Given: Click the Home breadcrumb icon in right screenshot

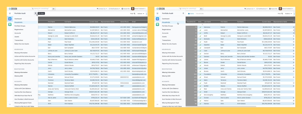Looking at the screenshot, I should pyautogui.click(x=189, y=13).
